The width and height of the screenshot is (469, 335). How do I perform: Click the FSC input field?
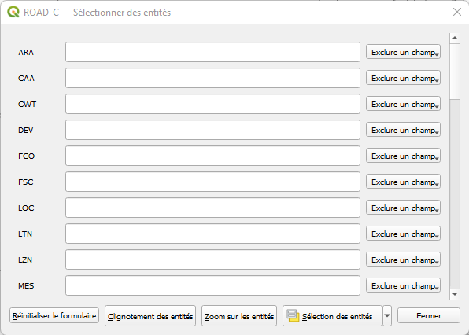click(212, 182)
